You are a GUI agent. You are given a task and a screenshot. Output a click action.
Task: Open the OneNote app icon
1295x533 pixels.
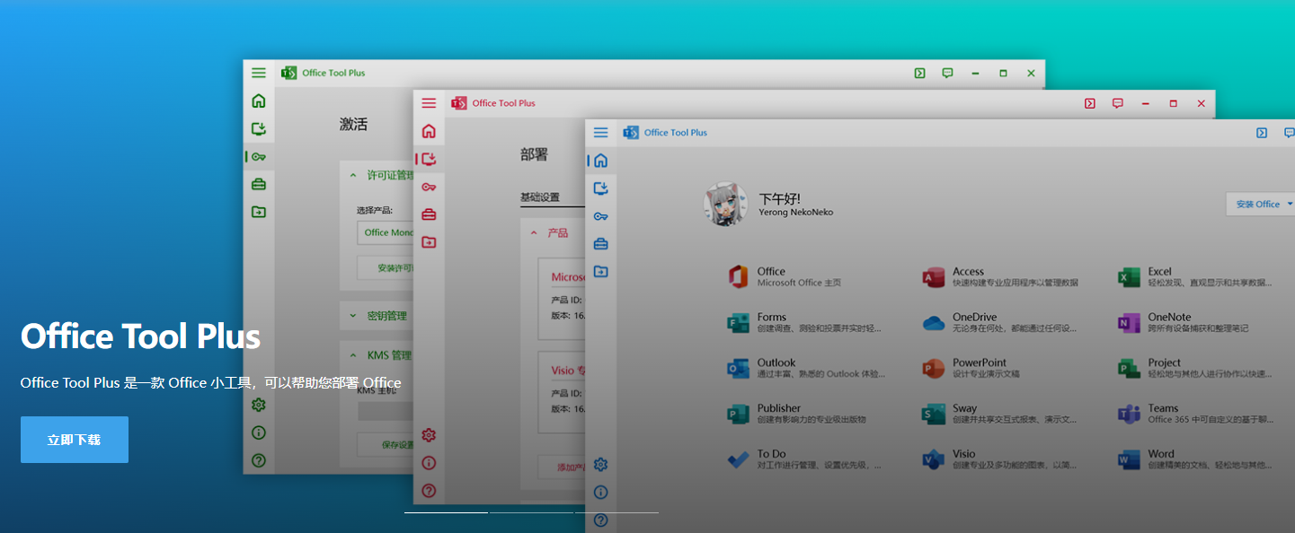1129,323
